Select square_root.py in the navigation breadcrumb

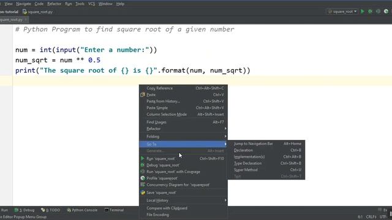click(x=38, y=12)
